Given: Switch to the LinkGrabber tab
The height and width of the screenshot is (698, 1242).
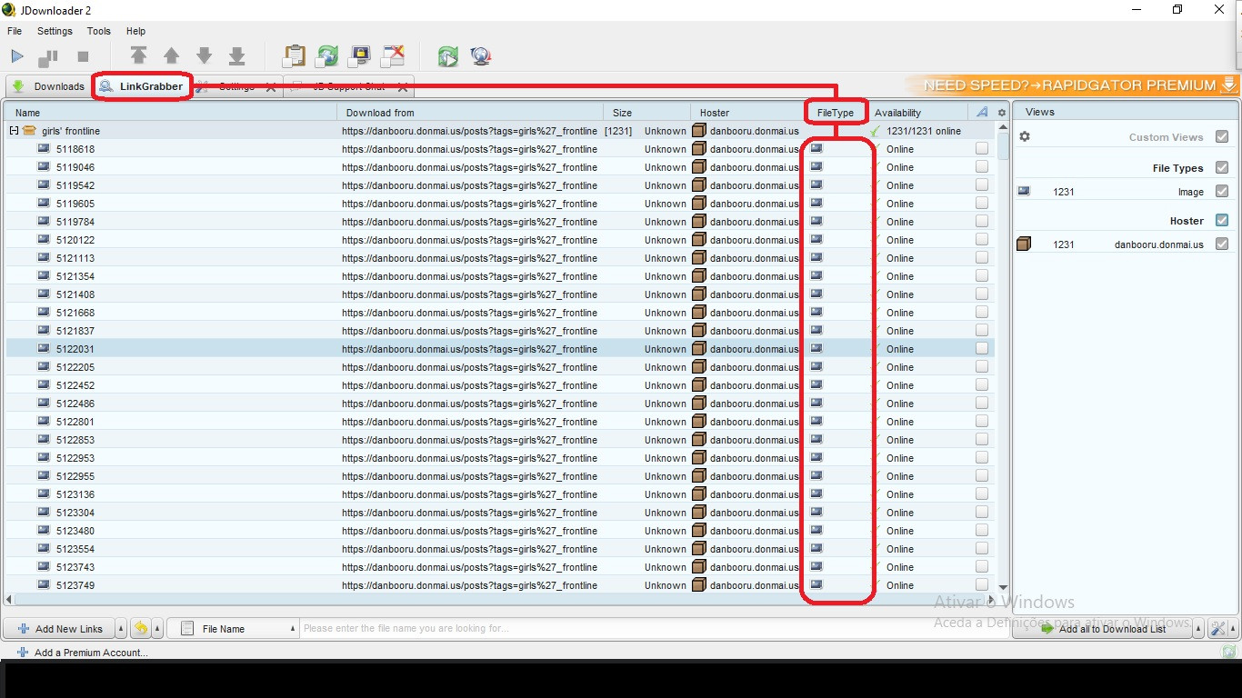Looking at the screenshot, I should pos(141,86).
